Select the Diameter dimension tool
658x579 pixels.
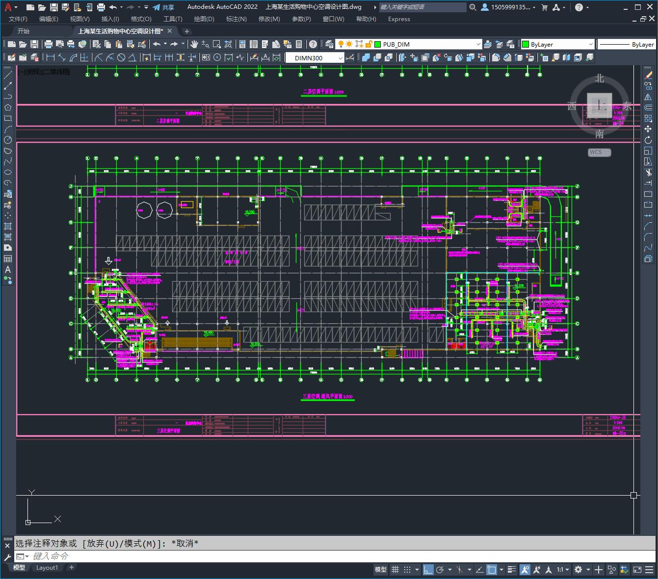coord(121,57)
